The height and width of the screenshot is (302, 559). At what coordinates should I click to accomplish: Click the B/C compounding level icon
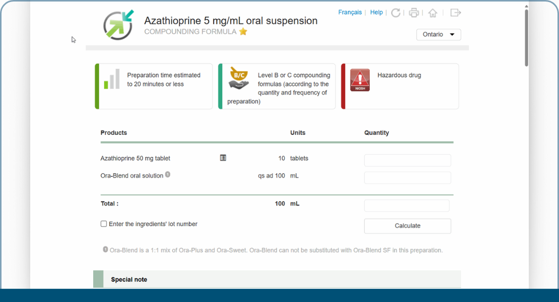[239, 78]
